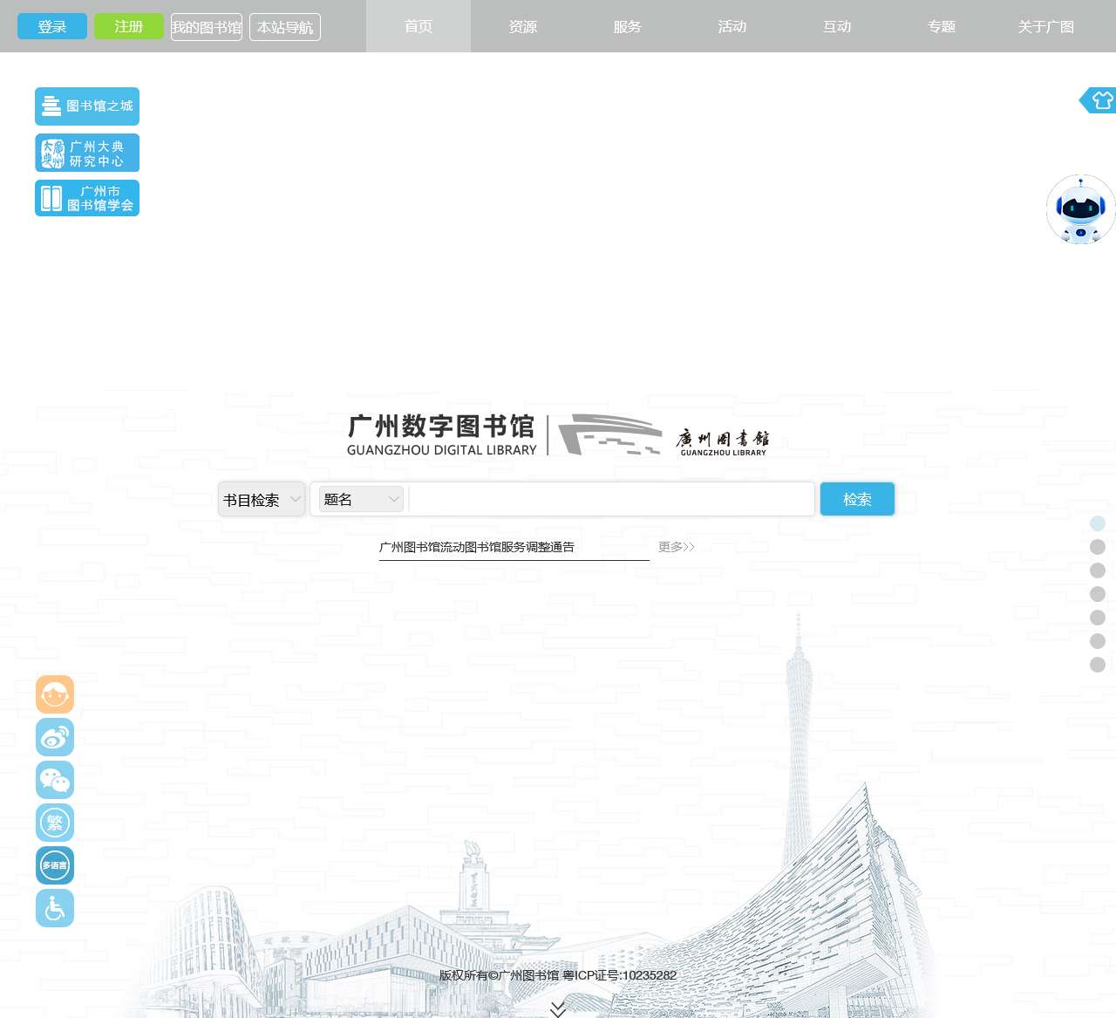
Task: Switch to traditional Chinese (繁) icon
Action: point(55,823)
